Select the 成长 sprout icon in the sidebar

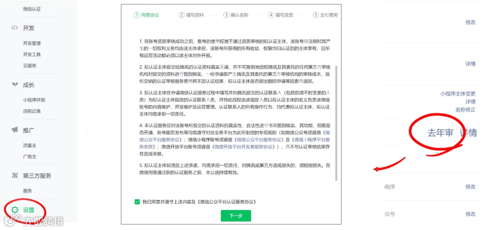coord(15,85)
